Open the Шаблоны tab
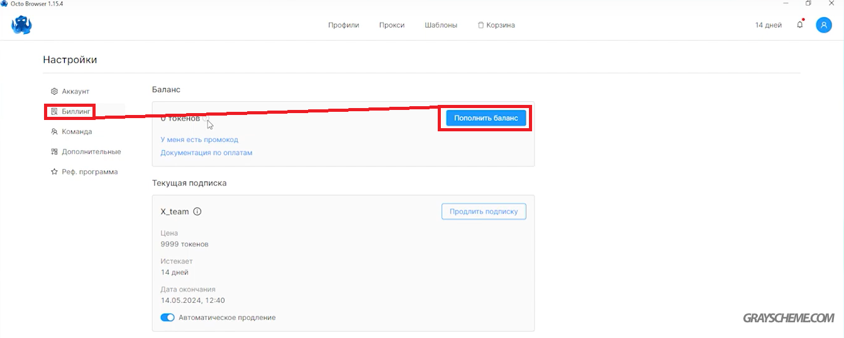Image resolution: width=844 pixels, height=338 pixels. coord(441,25)
